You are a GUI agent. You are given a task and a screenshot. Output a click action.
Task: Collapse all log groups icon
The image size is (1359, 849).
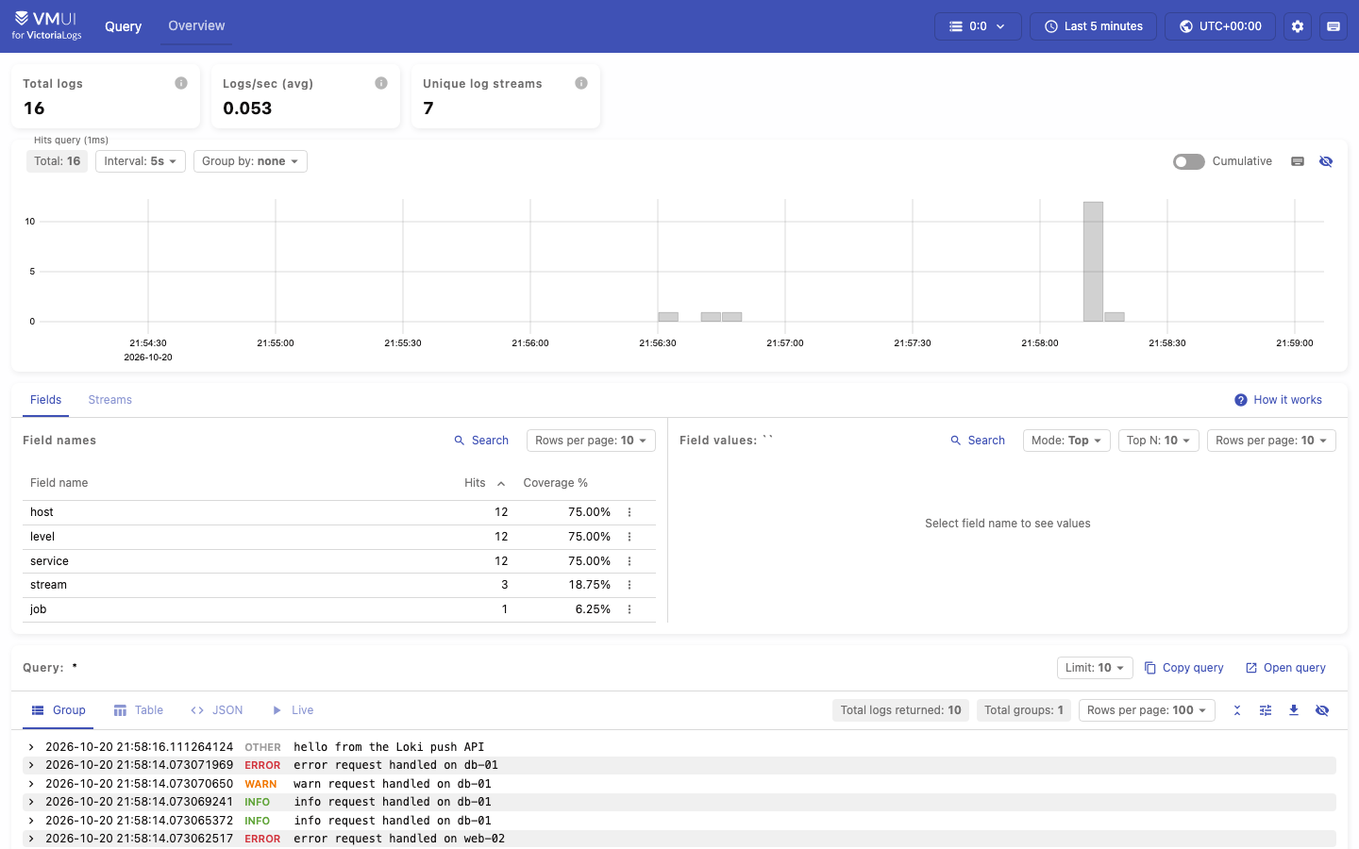pos(1237,710)
